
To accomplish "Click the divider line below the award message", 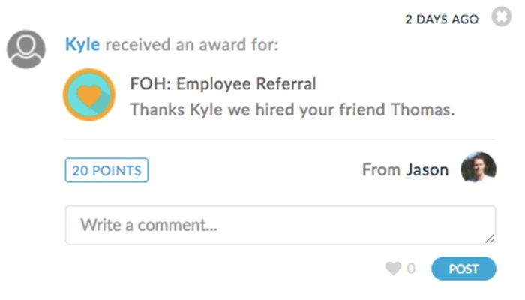I will 279,139.
